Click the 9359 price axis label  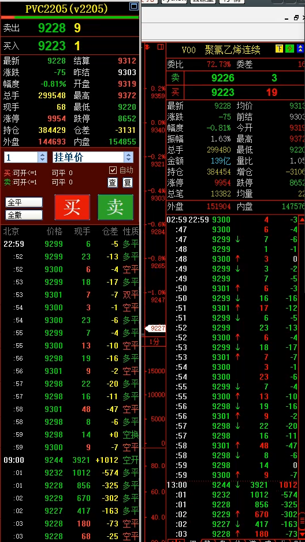click(x=158, y=96)
